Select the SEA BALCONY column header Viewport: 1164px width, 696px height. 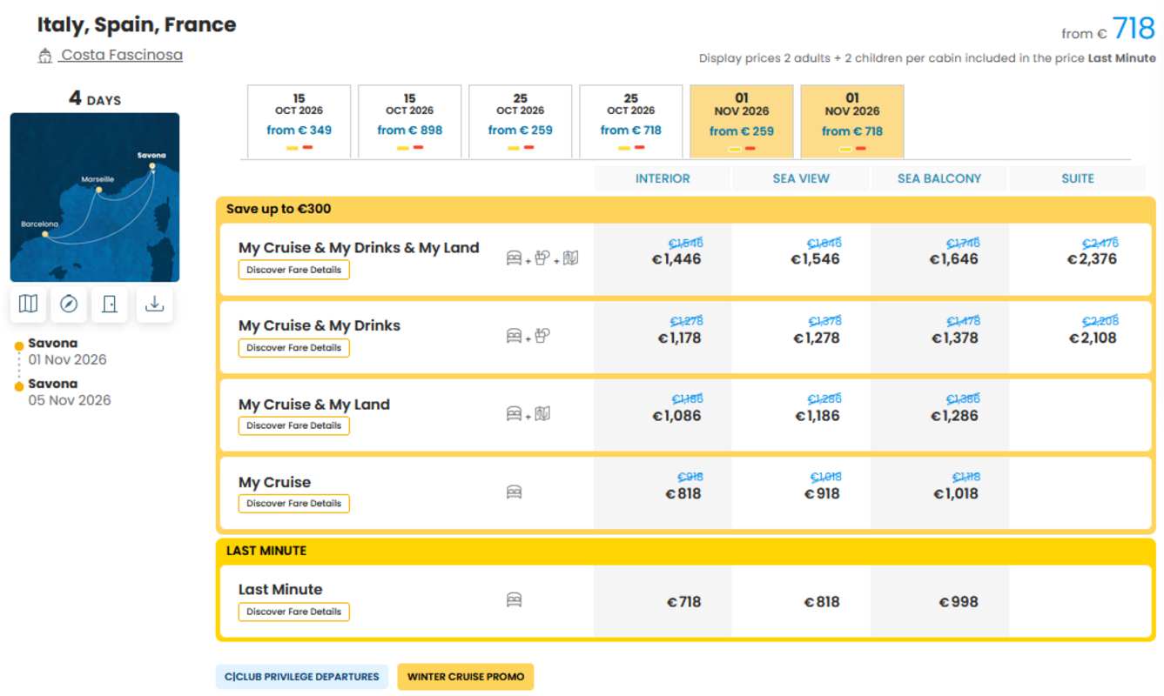(939, 178)
